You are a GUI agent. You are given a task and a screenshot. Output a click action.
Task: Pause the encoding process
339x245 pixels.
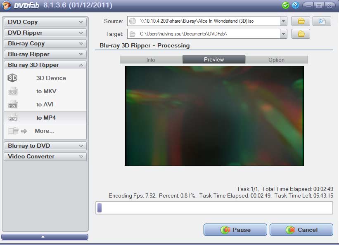point(235,230)
